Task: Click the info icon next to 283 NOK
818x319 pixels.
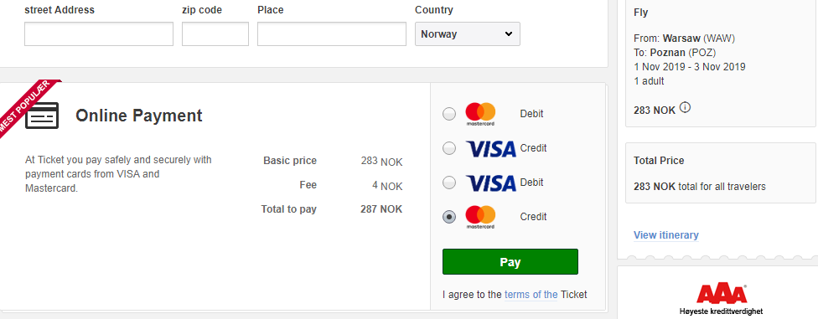Action: (x=686, y=108)
